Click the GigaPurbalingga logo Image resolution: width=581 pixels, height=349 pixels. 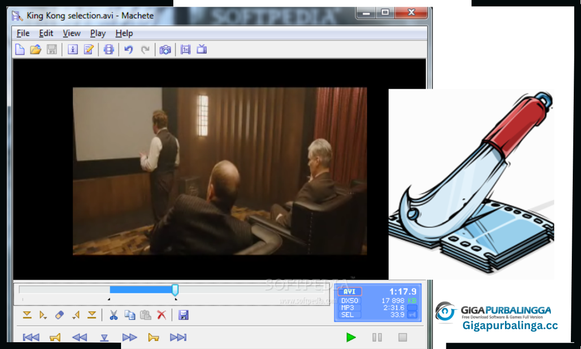coord(493,311)
